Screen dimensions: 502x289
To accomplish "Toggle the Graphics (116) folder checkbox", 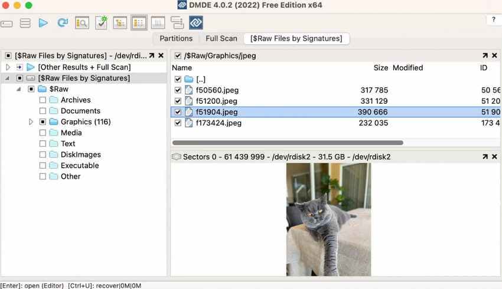I will pos(43,122).
